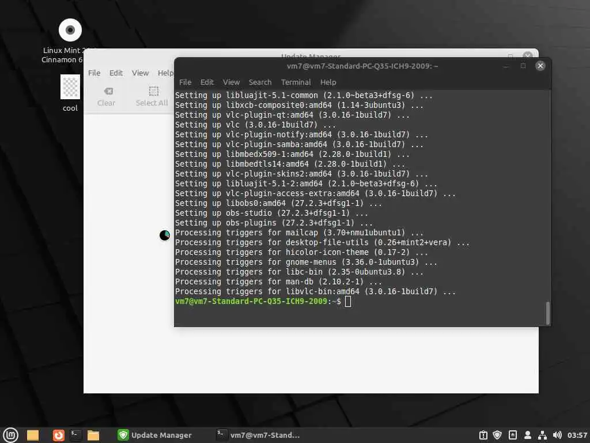Screen dimensions: 590x443
Task: Open the sound volume tray icon
Action: click(x=557, y=435)
